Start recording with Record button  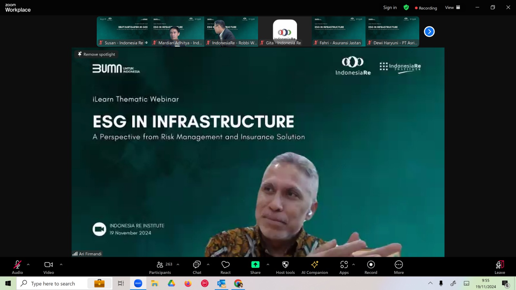371,267
